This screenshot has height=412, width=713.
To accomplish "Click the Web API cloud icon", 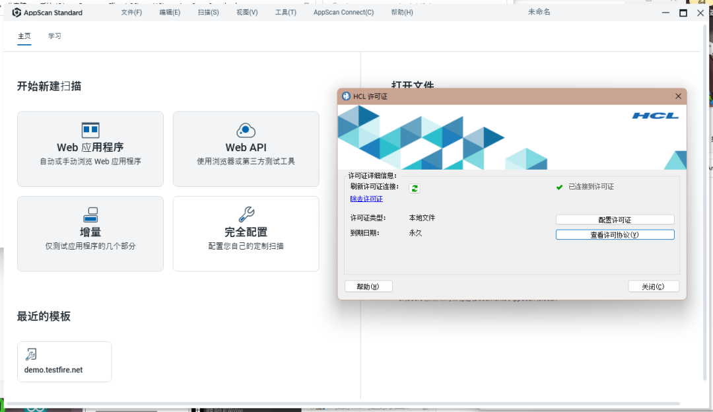I will 246,130.
